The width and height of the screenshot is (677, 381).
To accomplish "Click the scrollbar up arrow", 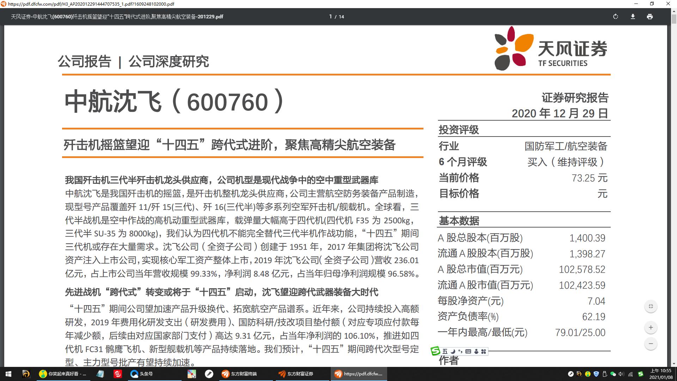I will 674,11.
